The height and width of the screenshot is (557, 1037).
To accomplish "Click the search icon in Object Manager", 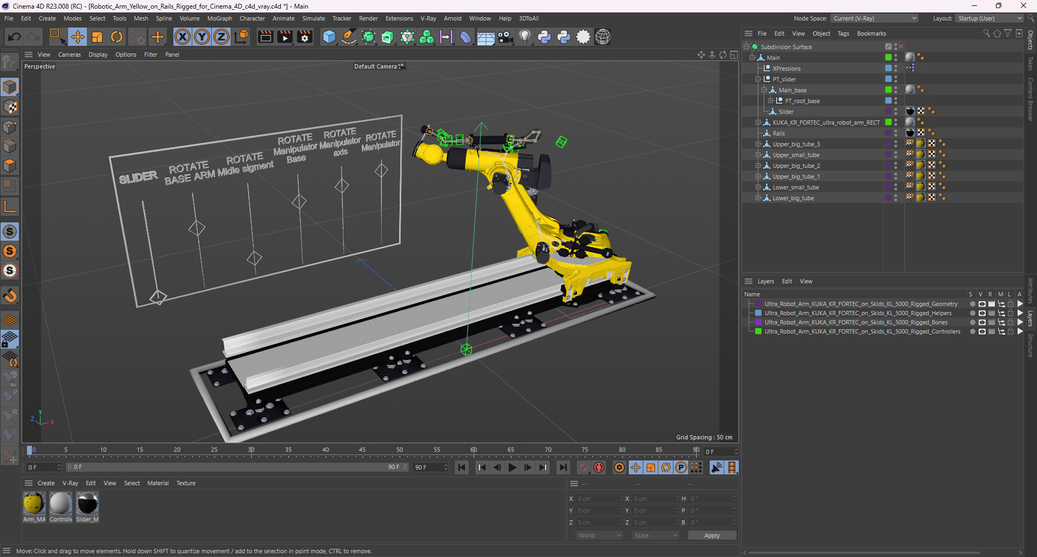I will click(986, 33).
